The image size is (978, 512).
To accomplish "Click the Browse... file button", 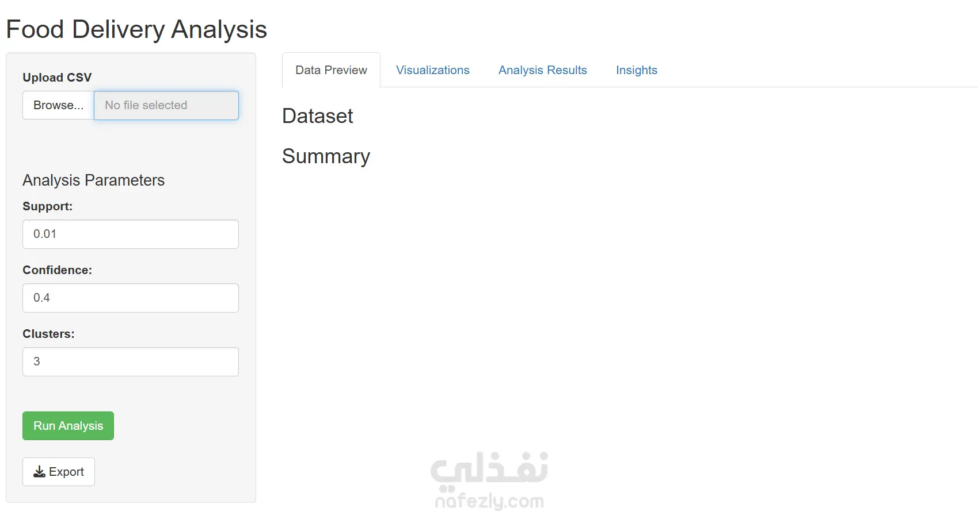I will [58, 106].
